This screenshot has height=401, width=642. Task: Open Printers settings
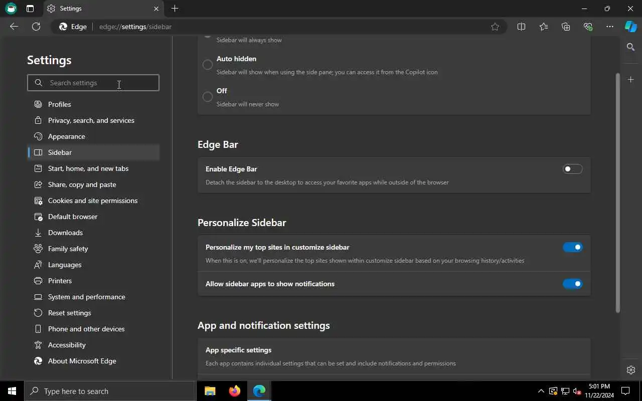pos(93,281)
